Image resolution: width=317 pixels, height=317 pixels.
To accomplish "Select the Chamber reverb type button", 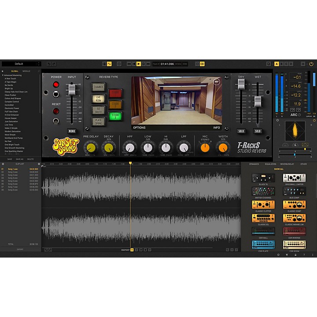I will 98,87.
